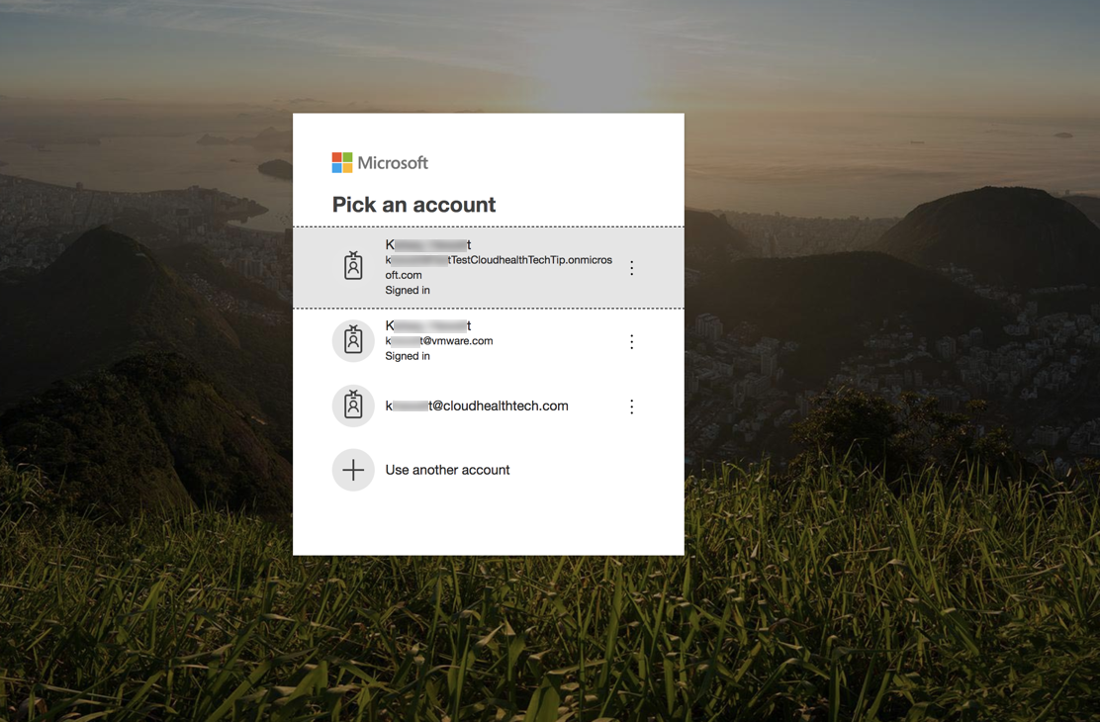1100x722 pixels.
Task: Open three-dot menu for cloudhealthtech.com account
Action: point(631,406)
